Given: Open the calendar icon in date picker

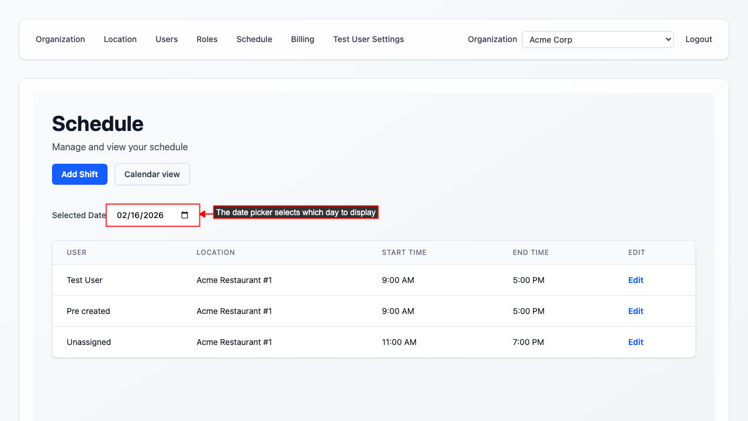Looking at the screenshot, I should pyautogui.click(x=185, y=215).
